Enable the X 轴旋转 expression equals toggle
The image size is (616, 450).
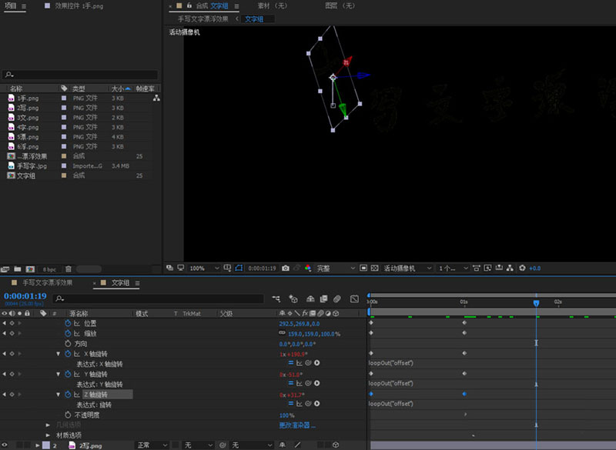(x=291, y=363)
